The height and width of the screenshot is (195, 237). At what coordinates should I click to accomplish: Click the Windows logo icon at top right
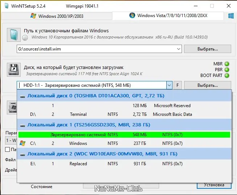[231, 16]
